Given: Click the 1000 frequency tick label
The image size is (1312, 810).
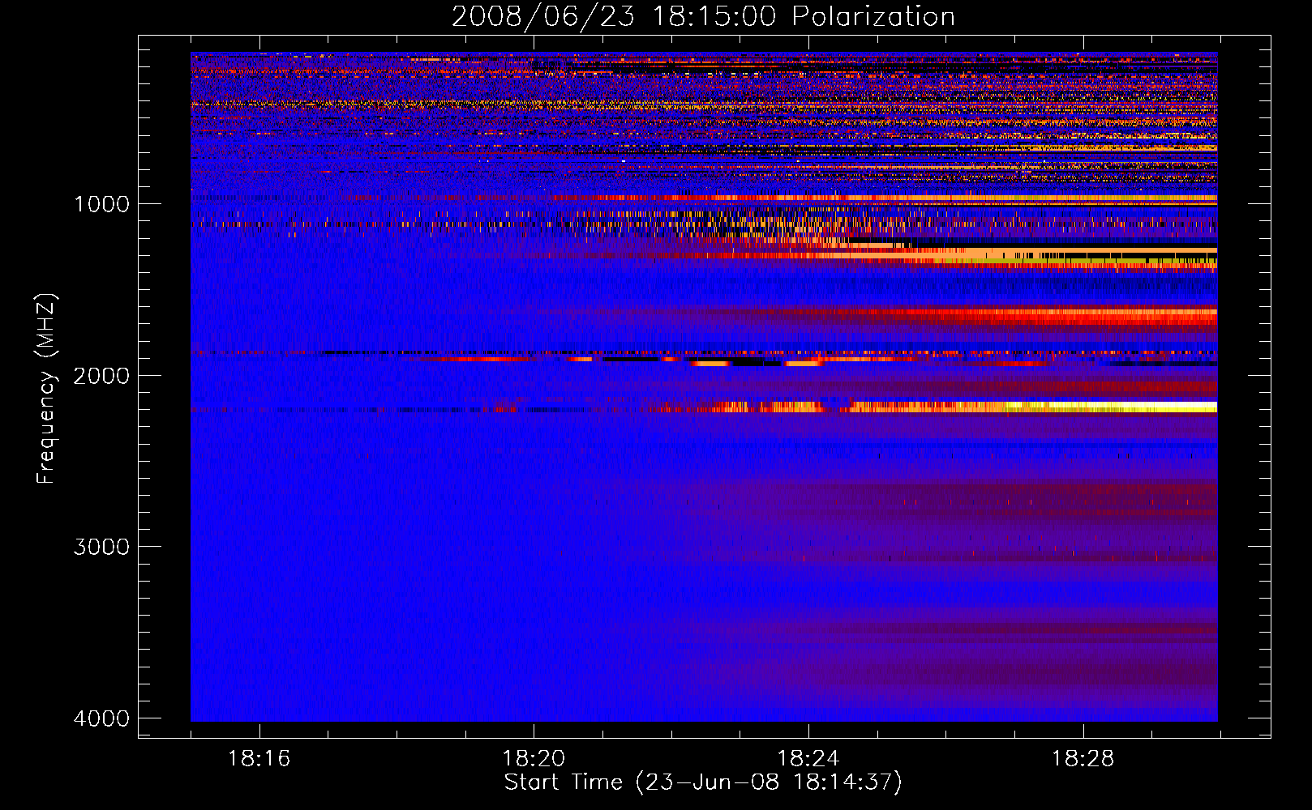Looking at the screenshot, I should 101,204.
